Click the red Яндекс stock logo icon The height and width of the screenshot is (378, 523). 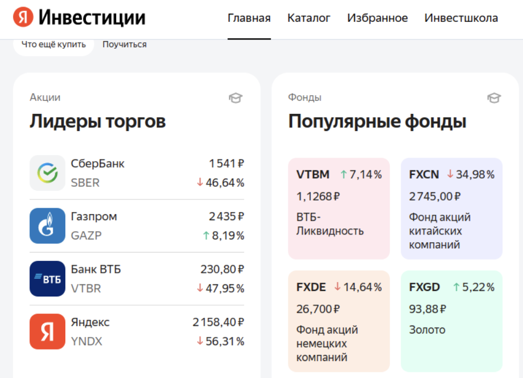pyautogui.click(x=47, y=331)
